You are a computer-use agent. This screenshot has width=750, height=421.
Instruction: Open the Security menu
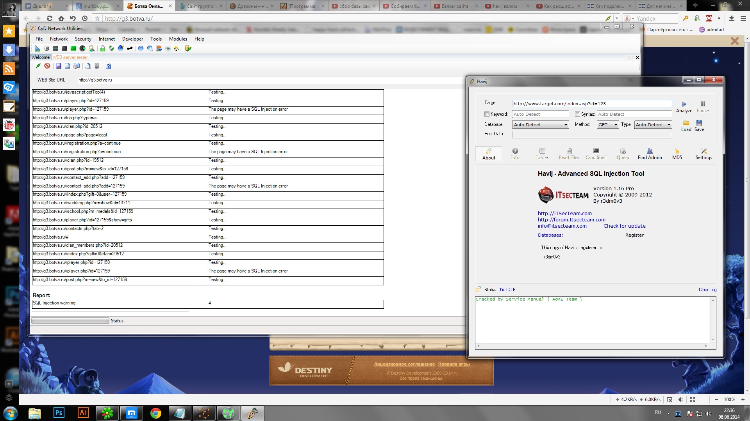[83, 39]
